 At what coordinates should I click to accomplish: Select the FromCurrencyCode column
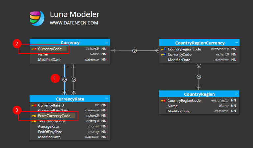pos(70,116)
